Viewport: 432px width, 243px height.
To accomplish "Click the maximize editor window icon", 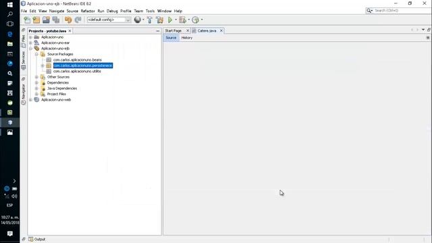I will [429, 30].
